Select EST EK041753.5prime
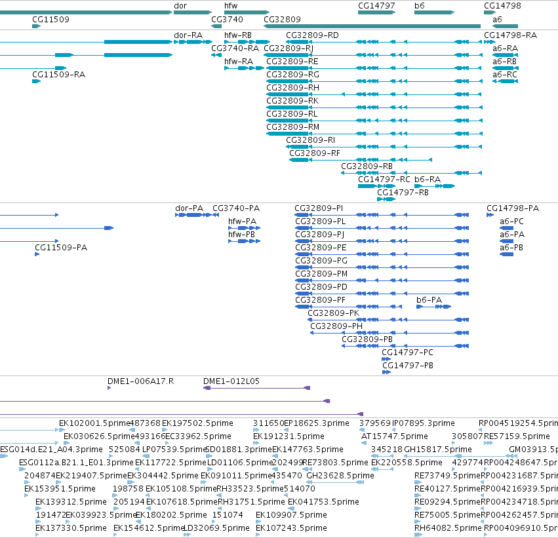The height and width of the screenshot is (538, 558). tap(323, 502)
